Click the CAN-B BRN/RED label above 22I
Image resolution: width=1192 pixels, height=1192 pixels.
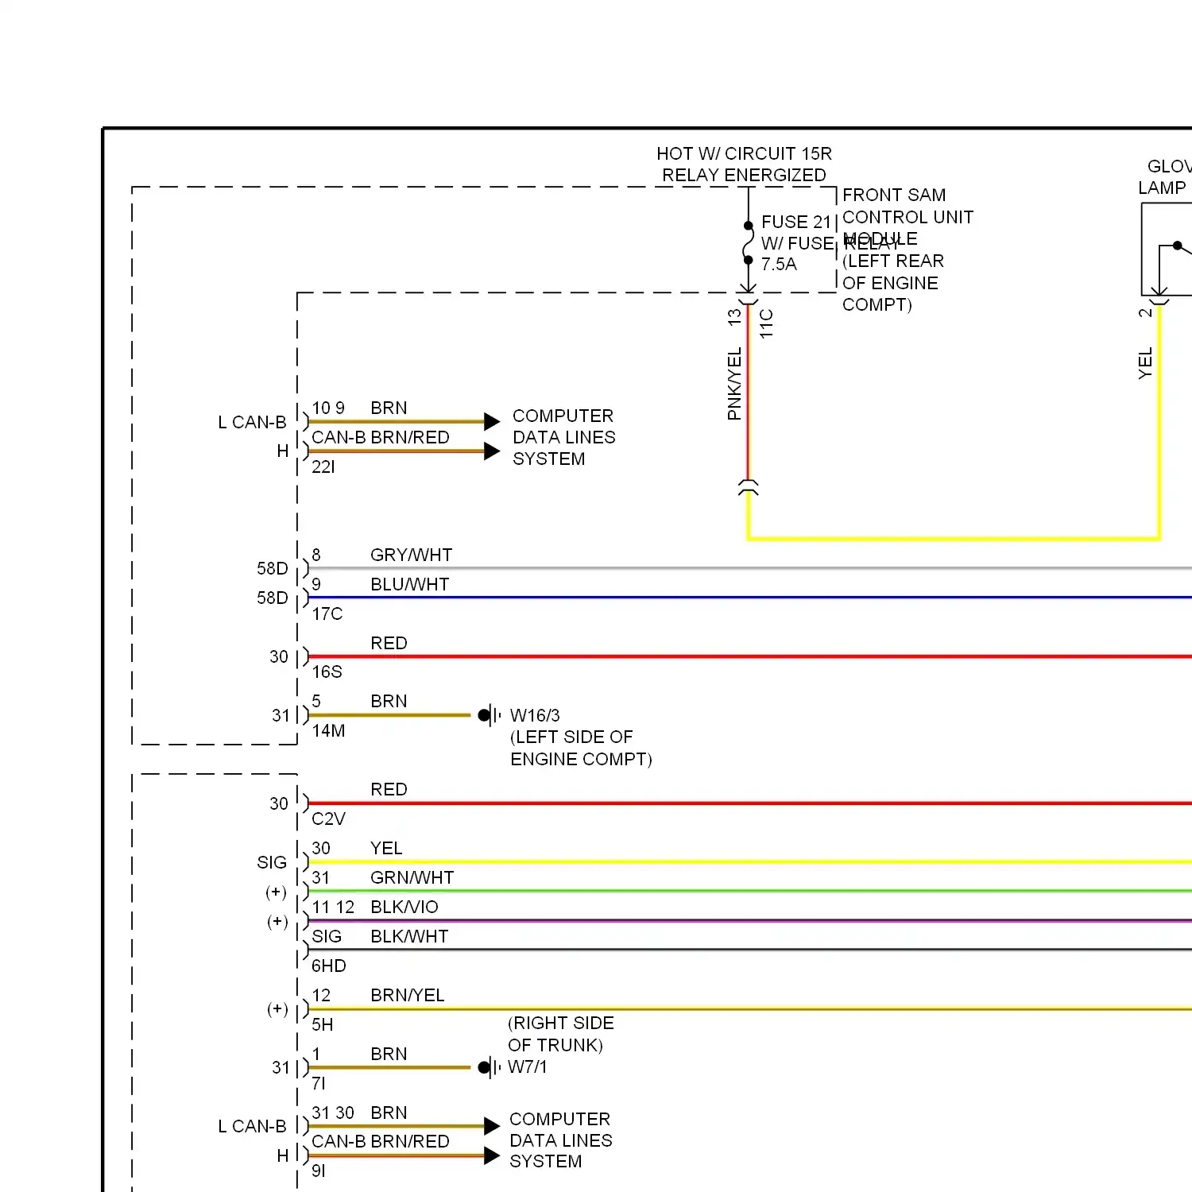pyautogui.click(x=380, y=437)
